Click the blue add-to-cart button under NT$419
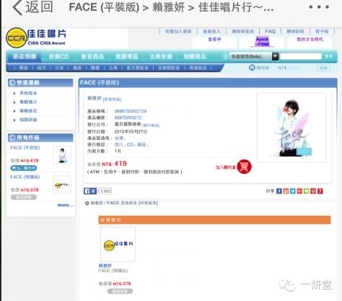The image size is (342, 301). coord(24,168)
